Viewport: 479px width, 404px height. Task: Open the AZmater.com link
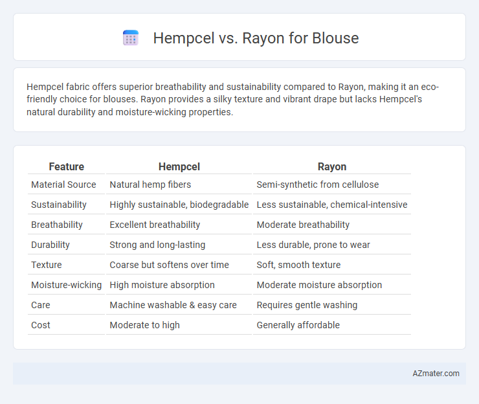(436, 374)
